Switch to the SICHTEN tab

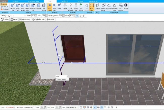tap(80, 1)
